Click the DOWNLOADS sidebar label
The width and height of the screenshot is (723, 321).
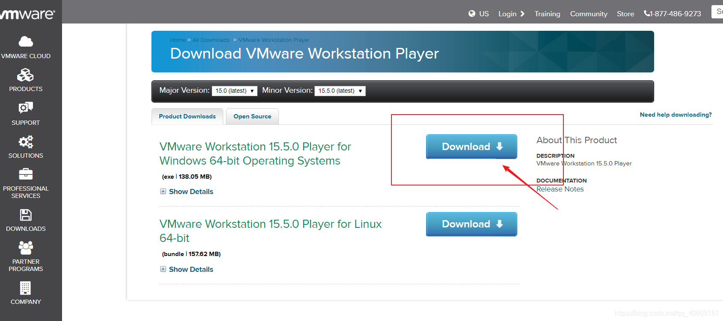tap(26, 229)
